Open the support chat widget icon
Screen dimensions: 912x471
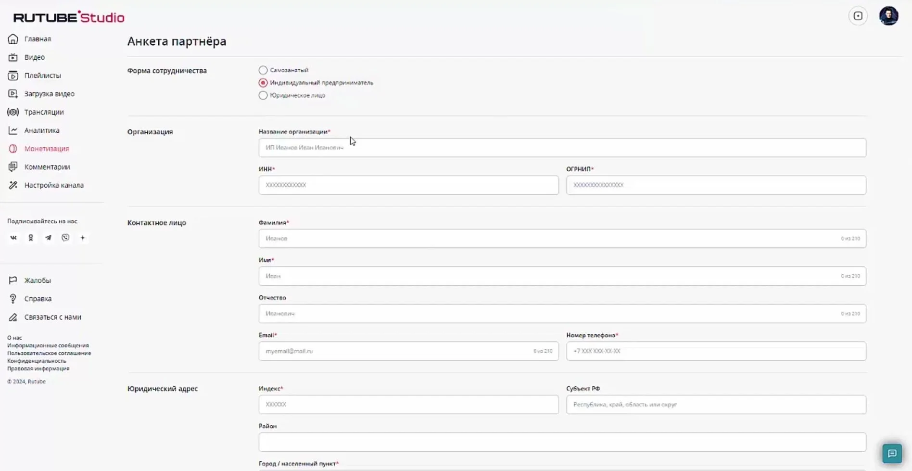pyautogui.click(x=892, y=453)
